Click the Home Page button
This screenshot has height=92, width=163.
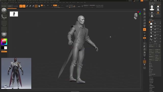[4, 6]
